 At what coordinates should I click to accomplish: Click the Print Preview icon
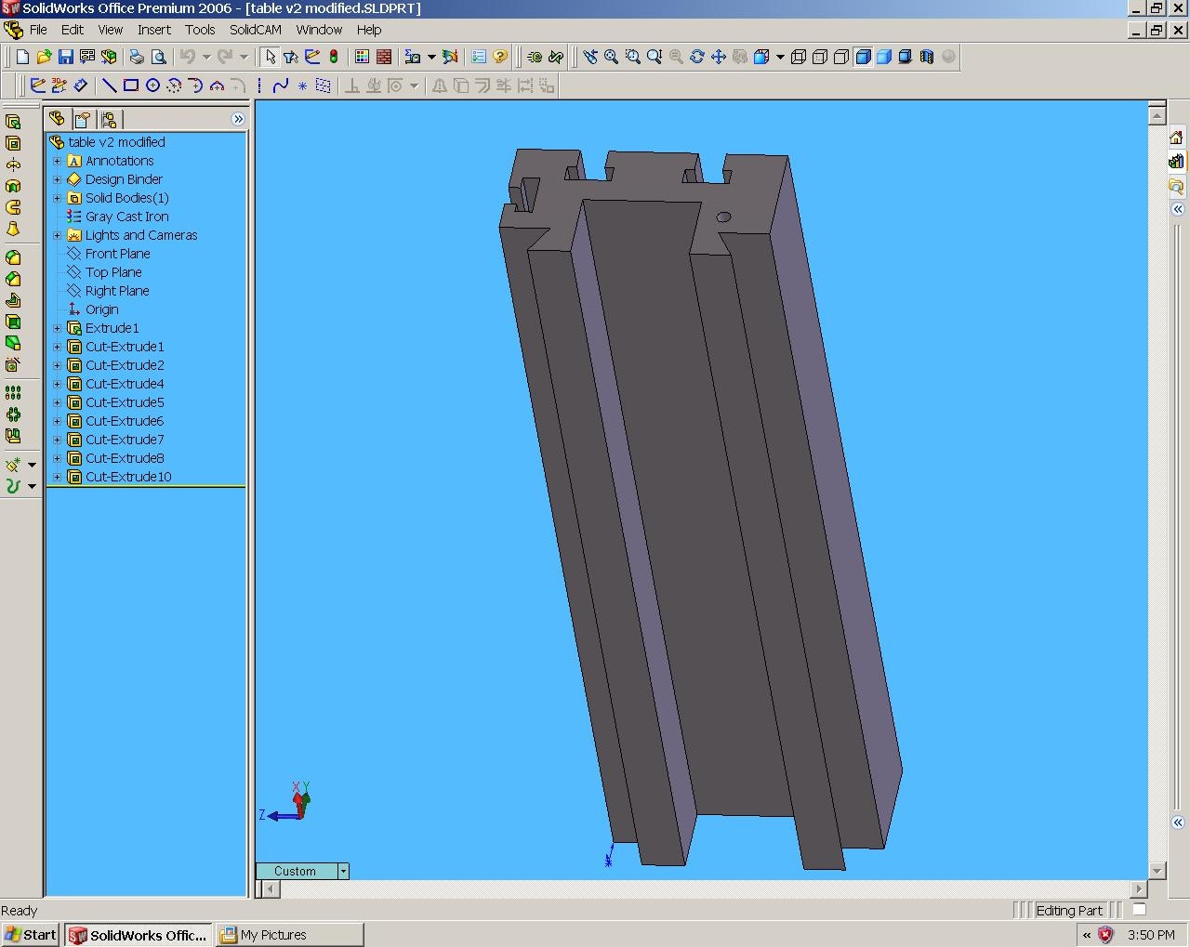pos(159,57)
